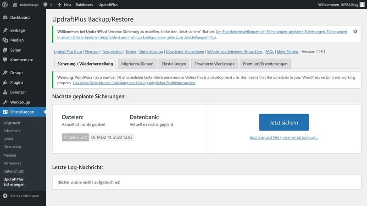
Task: Go to Plugins in the sidebar
Action: [17, 82]
